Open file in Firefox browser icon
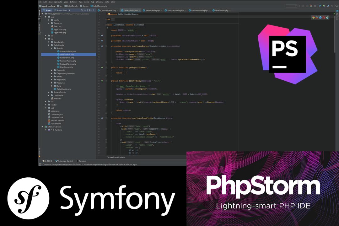The width and height of the screenshot is (339, 226). (317, 18)
